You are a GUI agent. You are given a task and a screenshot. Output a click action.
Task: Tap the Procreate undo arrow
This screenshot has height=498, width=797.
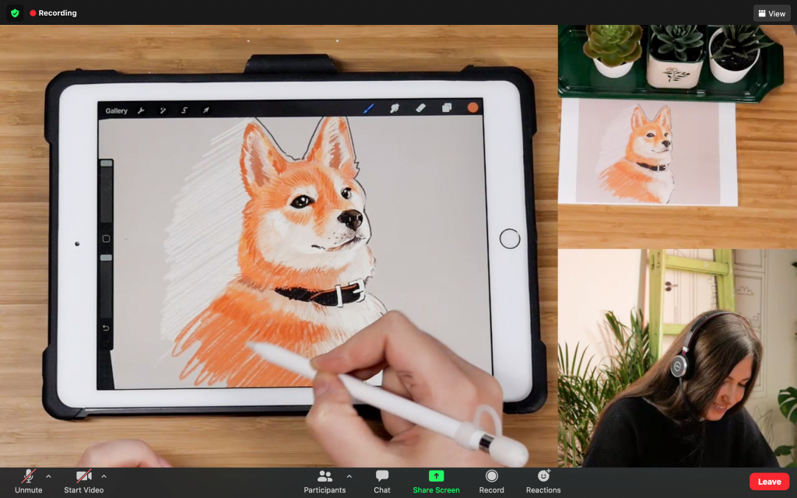[x=106, y=328]
